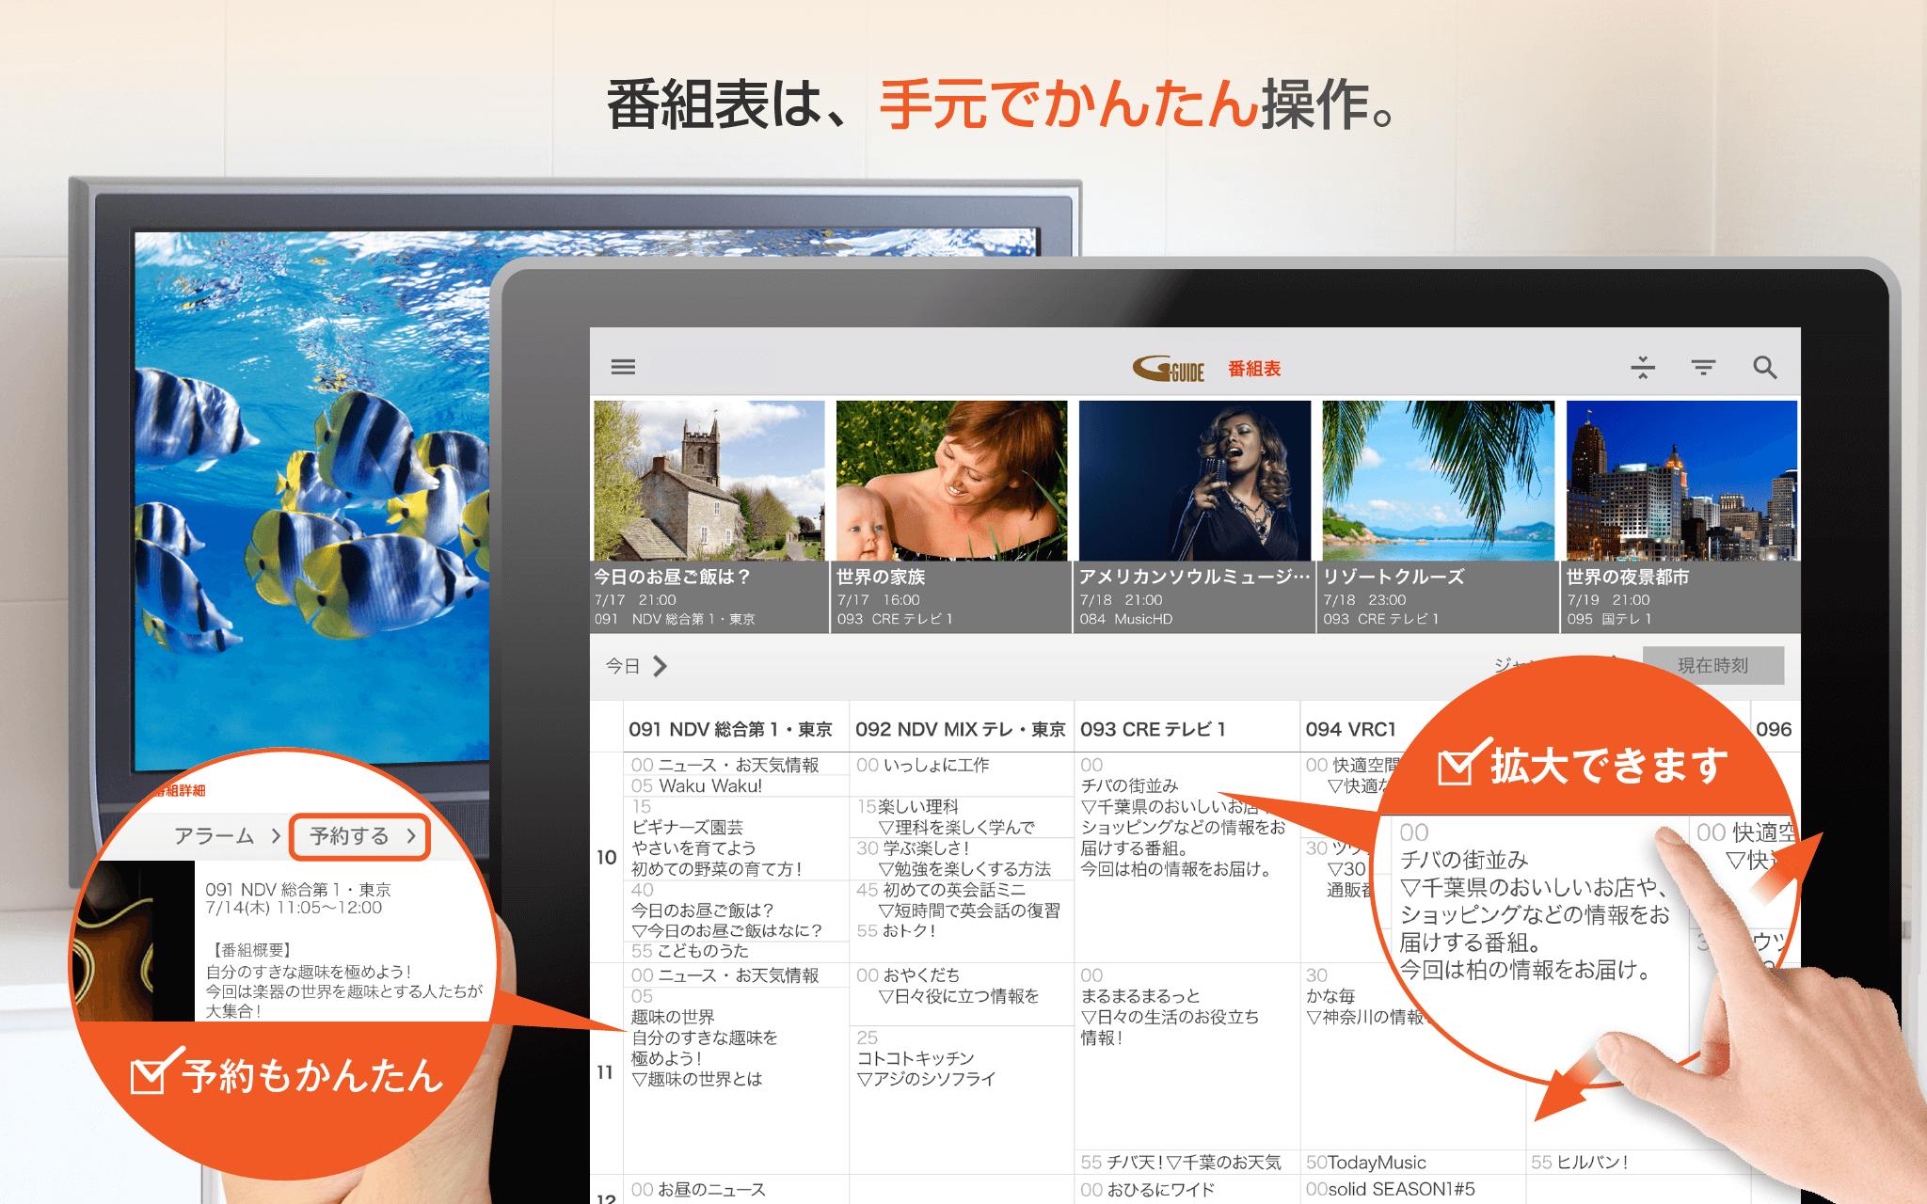1927x1204 pixels.
Task: Open program 55 こどものうた
Action: pos(737,951)
